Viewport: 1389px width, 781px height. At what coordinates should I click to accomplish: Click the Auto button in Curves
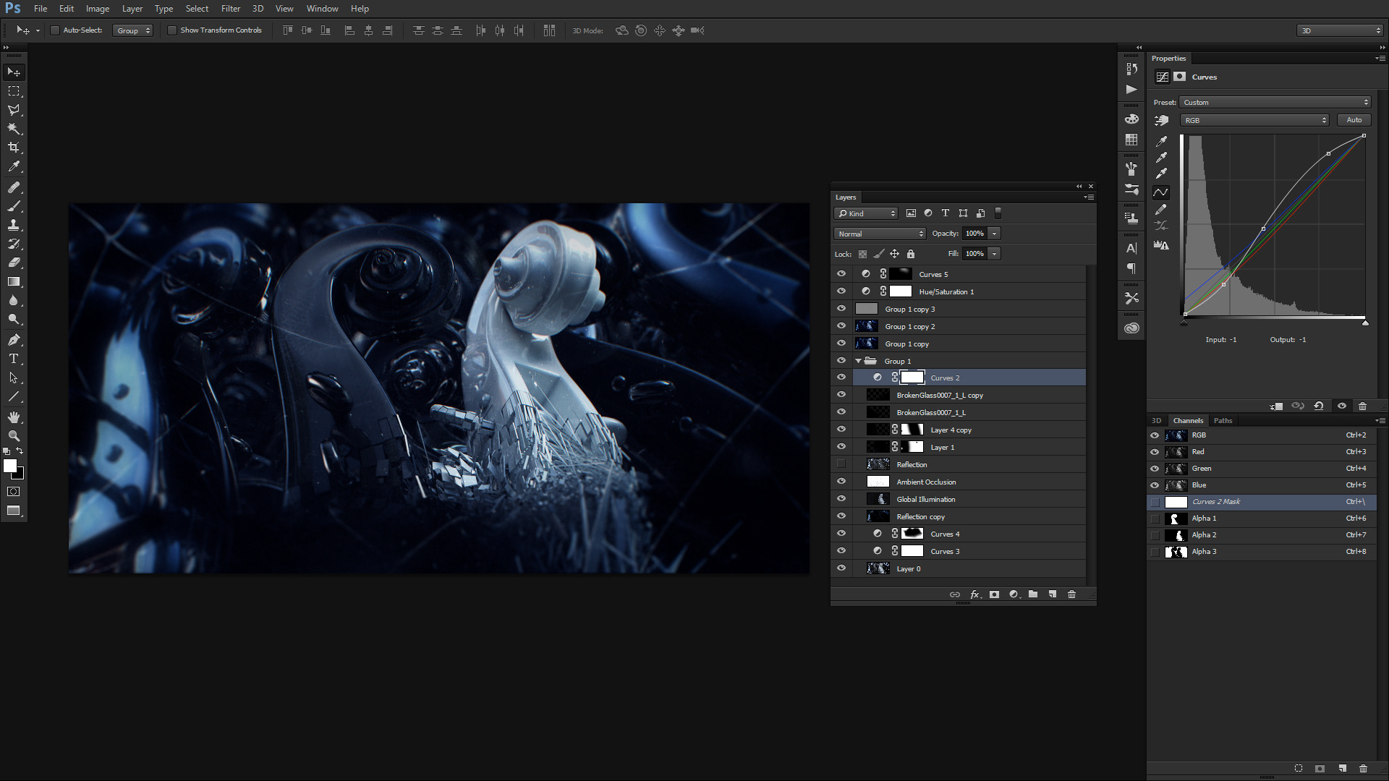coord(1354,120)
